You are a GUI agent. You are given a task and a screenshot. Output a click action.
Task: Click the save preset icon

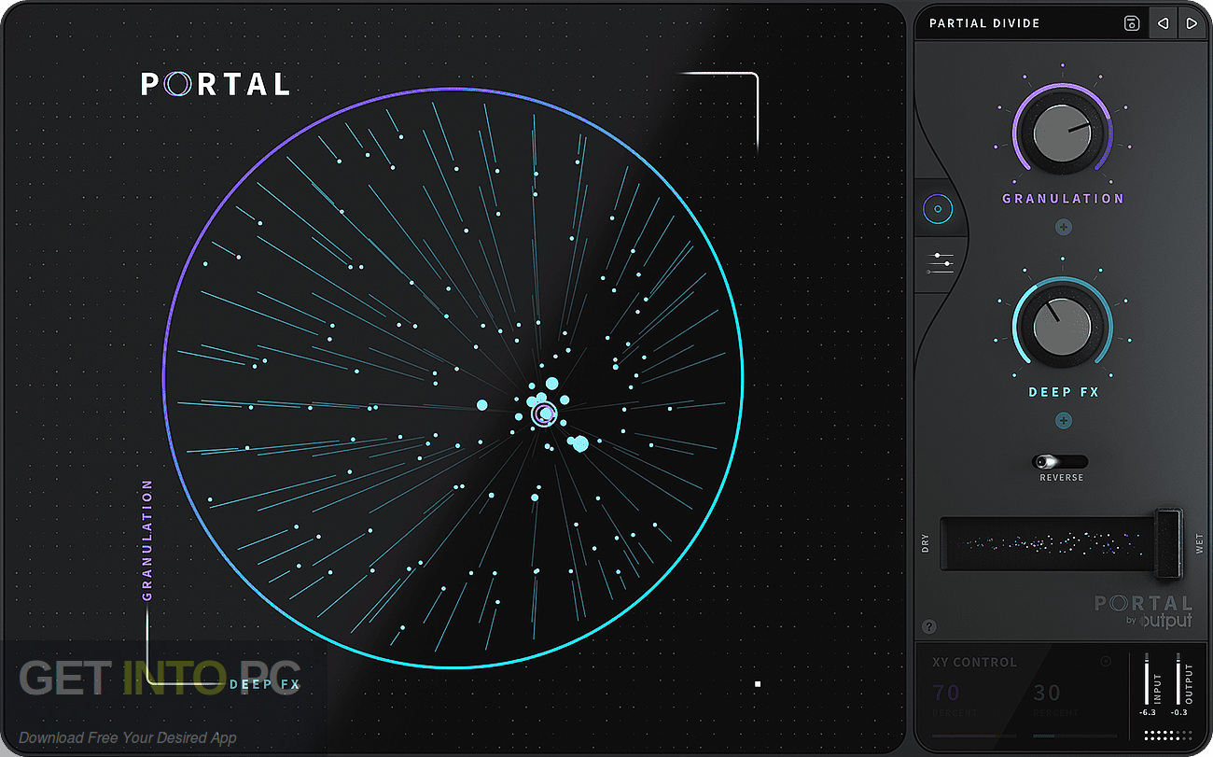(x=1130, y=22)
